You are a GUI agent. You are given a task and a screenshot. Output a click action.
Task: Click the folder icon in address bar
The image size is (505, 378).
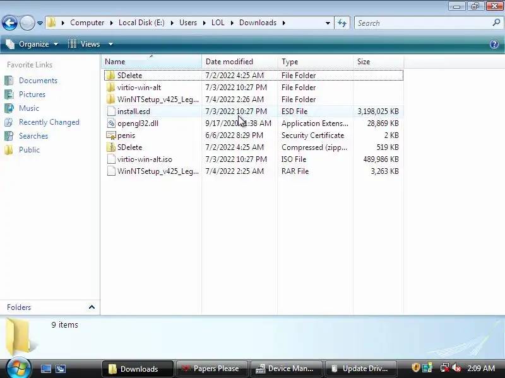tap(51, 23)
